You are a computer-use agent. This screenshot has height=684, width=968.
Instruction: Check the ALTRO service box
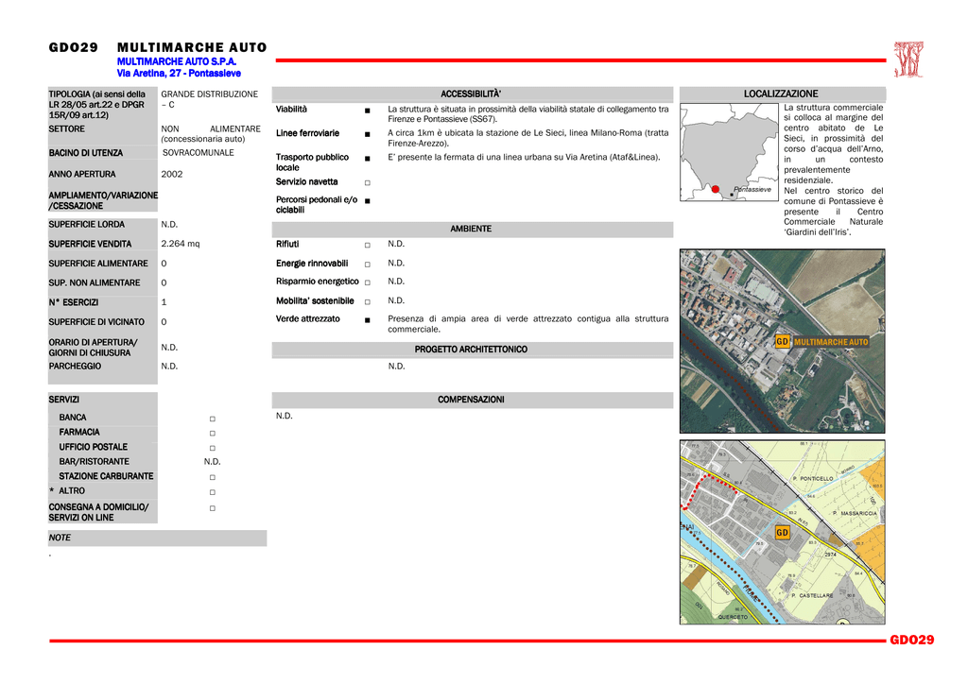[213, 492]
